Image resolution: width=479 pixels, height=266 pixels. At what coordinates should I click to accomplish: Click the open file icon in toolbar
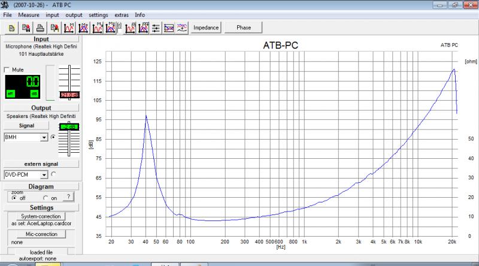12,28
